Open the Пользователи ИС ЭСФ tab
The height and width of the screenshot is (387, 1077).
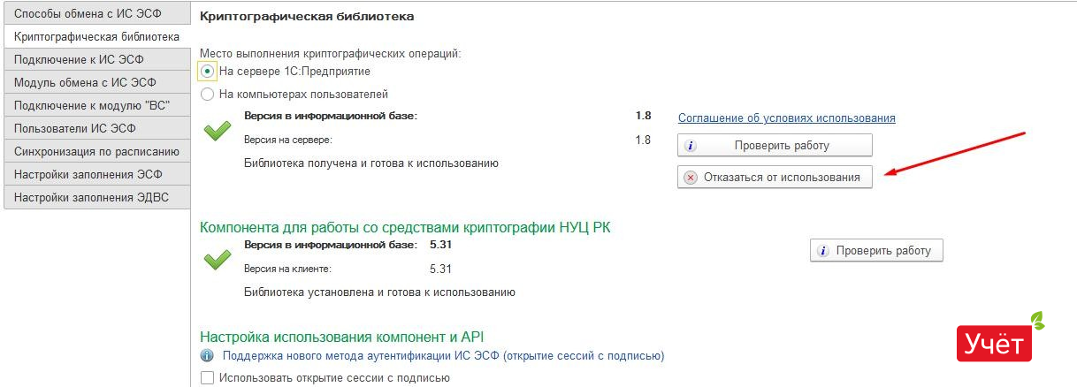[95, 128]
